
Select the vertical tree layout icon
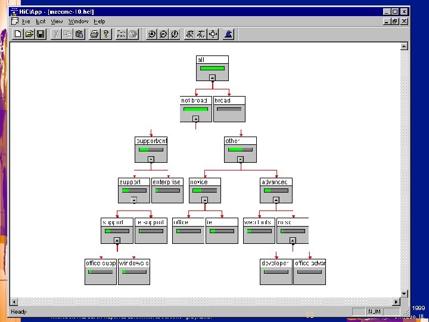point(190,34)
